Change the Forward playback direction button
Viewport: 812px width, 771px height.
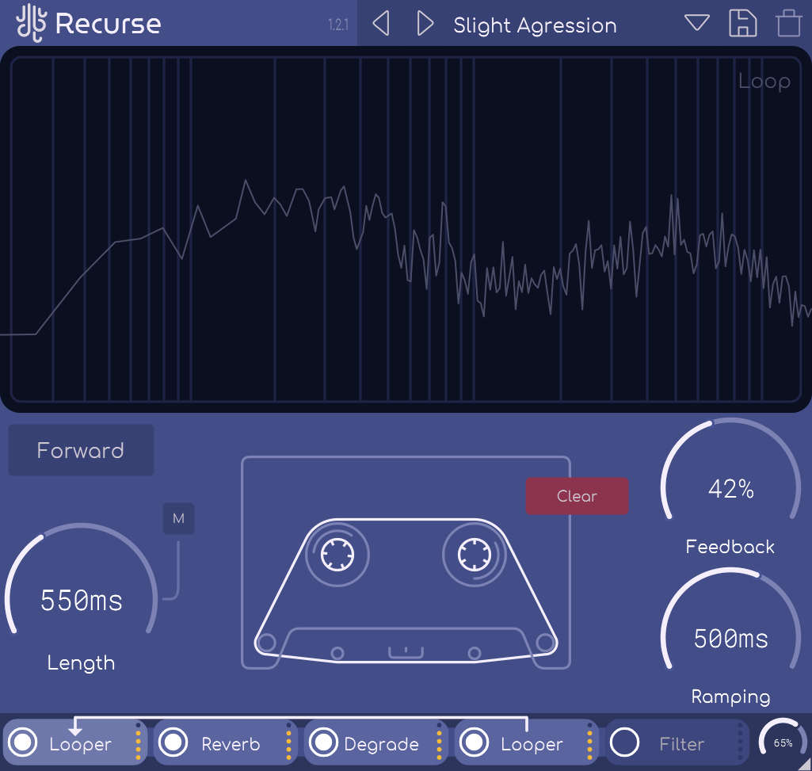click(81, 450)
